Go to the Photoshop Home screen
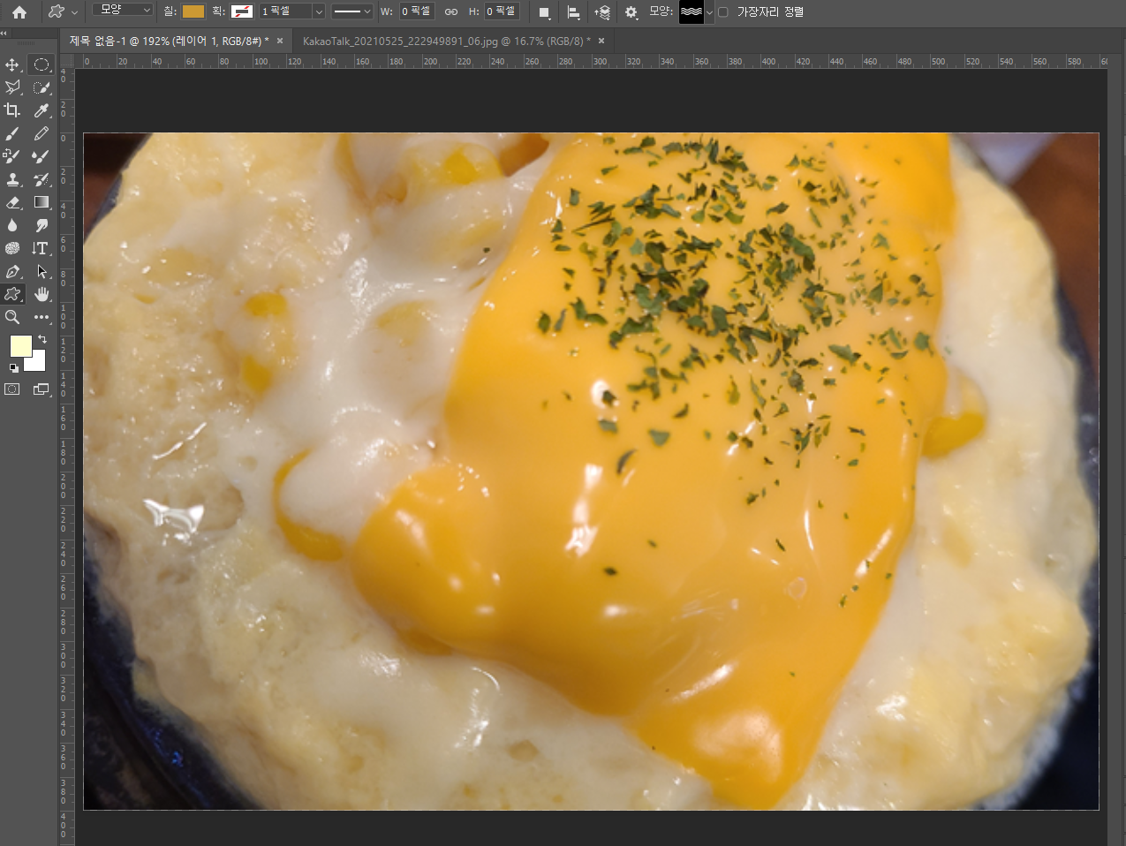1126x846 pixels. click(x=19, y=12)
